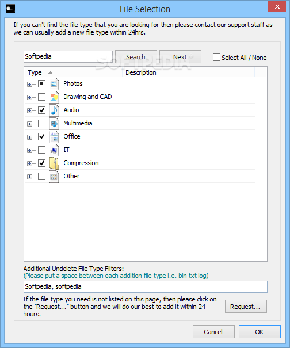Expand the Other tree node

pos(29,177)
